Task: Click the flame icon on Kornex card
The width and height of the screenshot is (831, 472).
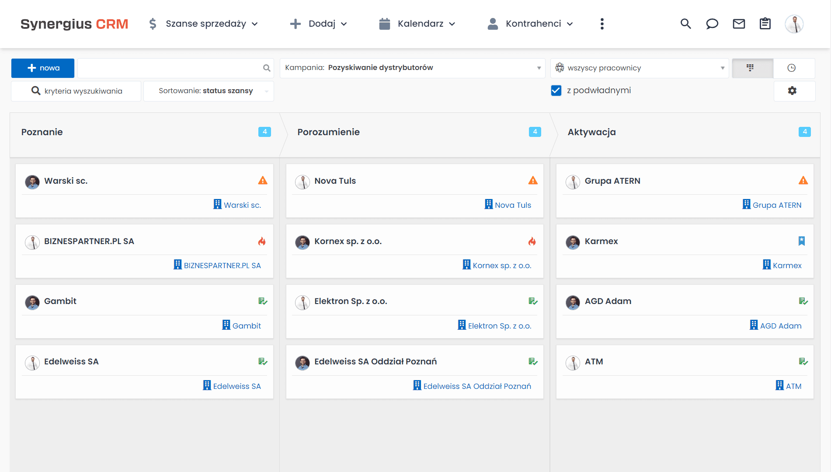Action: pos(532,241)
